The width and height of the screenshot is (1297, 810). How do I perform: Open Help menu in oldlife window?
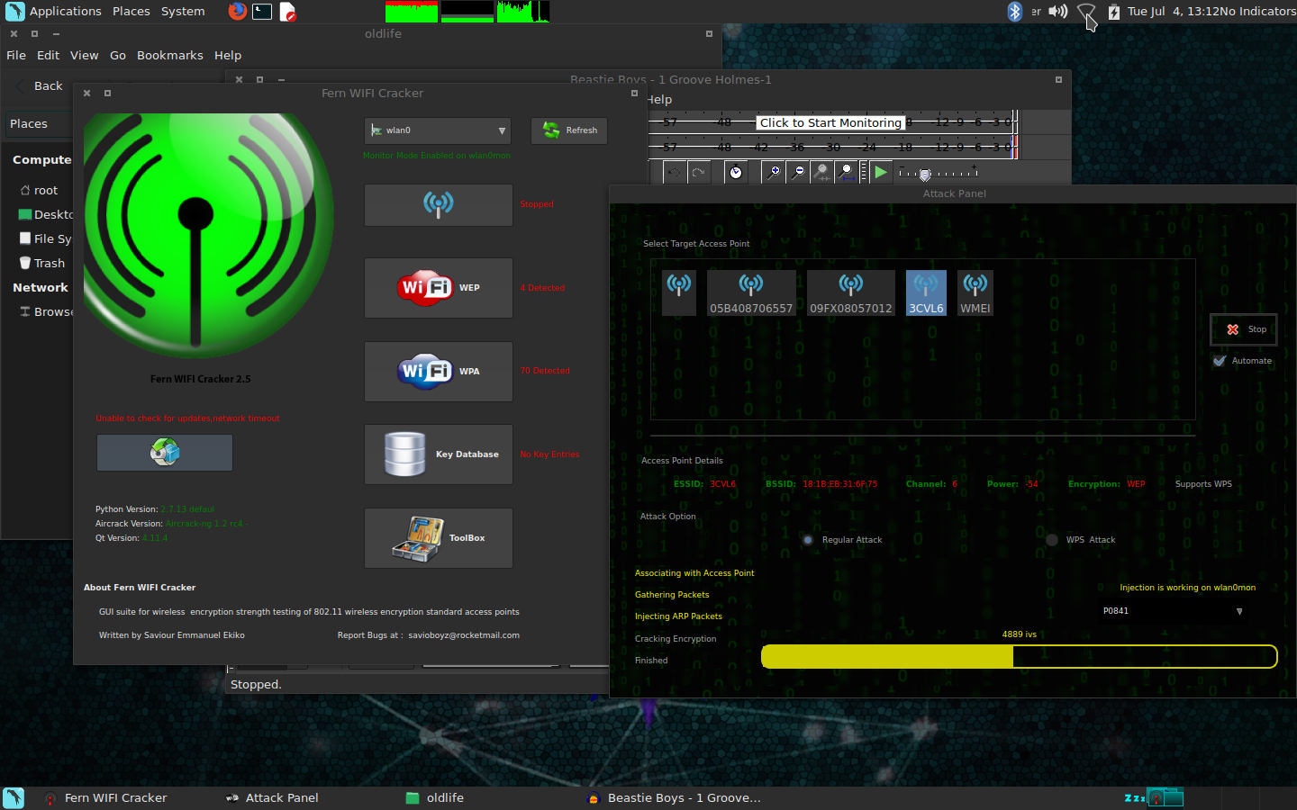228,55
